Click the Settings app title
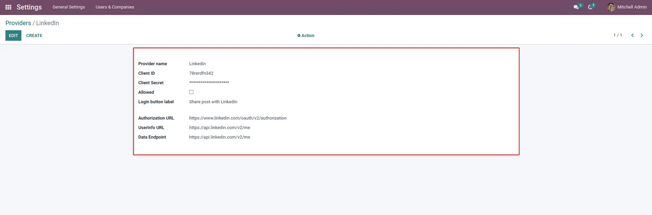The width and height of the screenshot is (652, 215). (29, 7)
